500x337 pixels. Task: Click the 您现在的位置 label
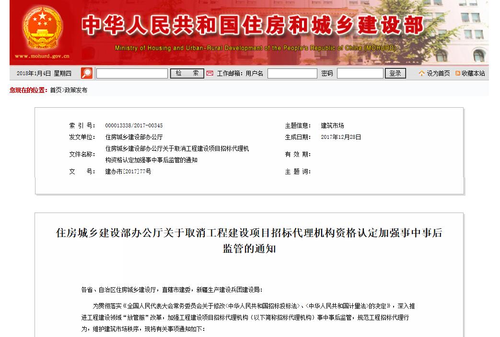pos(28,90)
